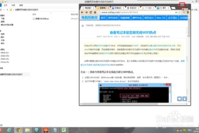Open the Explorer quick access toolbar dropdown
This screenshot has height=133, width=199.
[x=5, y=2]
